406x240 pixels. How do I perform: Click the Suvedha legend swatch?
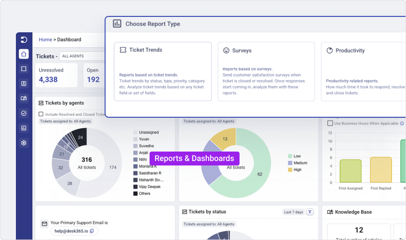pyautogui.click(x=136, y=146)
